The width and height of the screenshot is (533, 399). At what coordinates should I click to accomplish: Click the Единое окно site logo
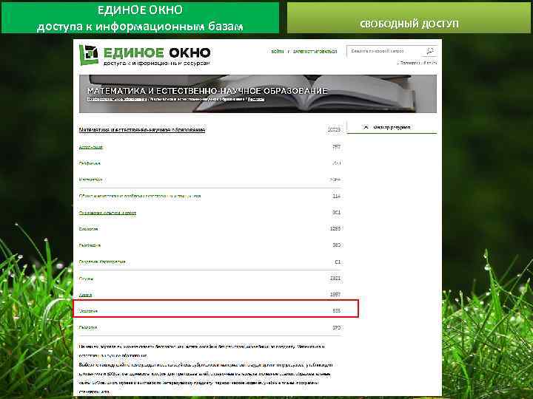coord(145,55)
